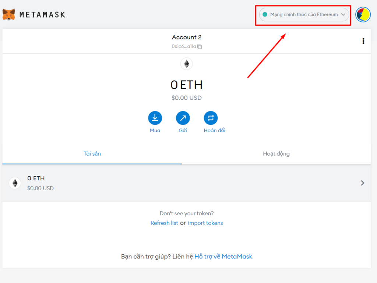Select the Account 2 name header
Screen dimensions: 377x283
[x=187, y=37]
